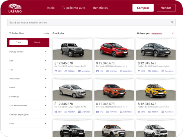Open the yellow Renault photo
This screenshot has width=183, height=137.
pos(156,90)
